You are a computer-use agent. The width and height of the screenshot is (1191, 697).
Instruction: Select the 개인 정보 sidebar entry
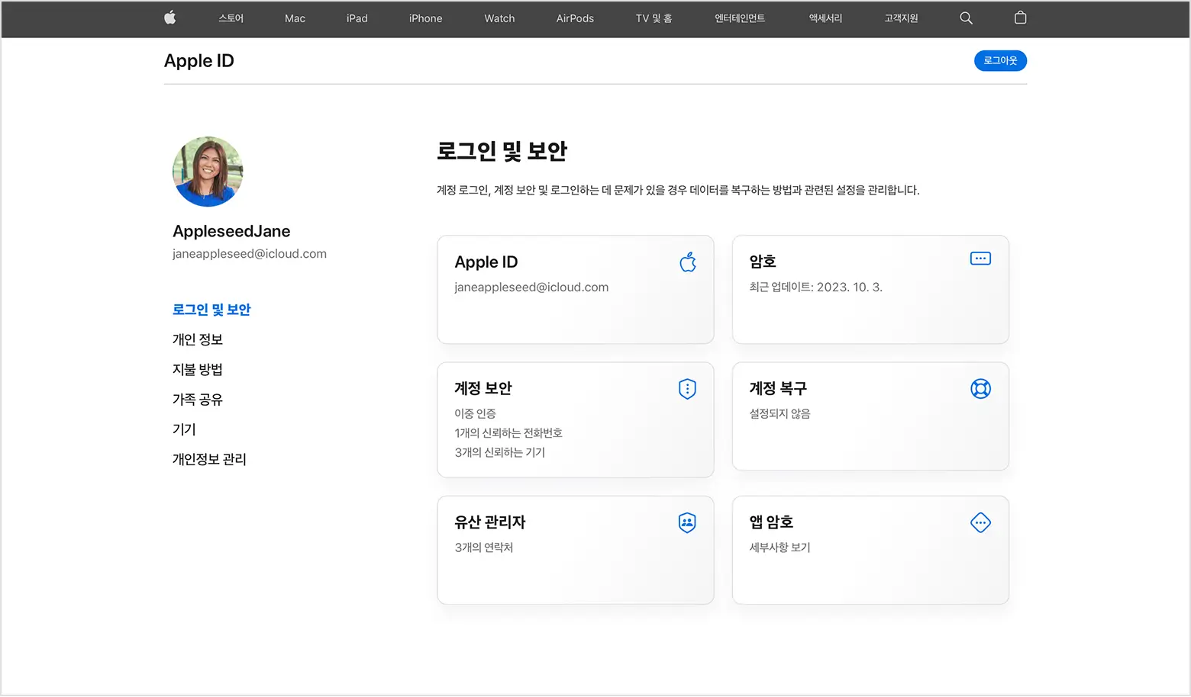point(198,339)
